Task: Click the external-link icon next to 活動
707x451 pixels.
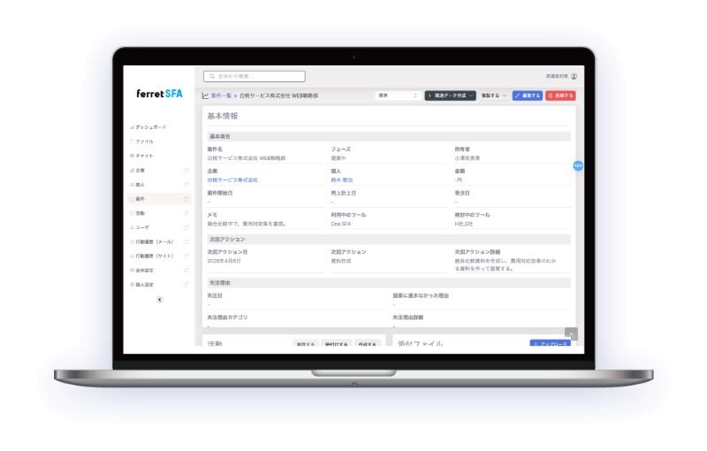Action: (186, 213)
